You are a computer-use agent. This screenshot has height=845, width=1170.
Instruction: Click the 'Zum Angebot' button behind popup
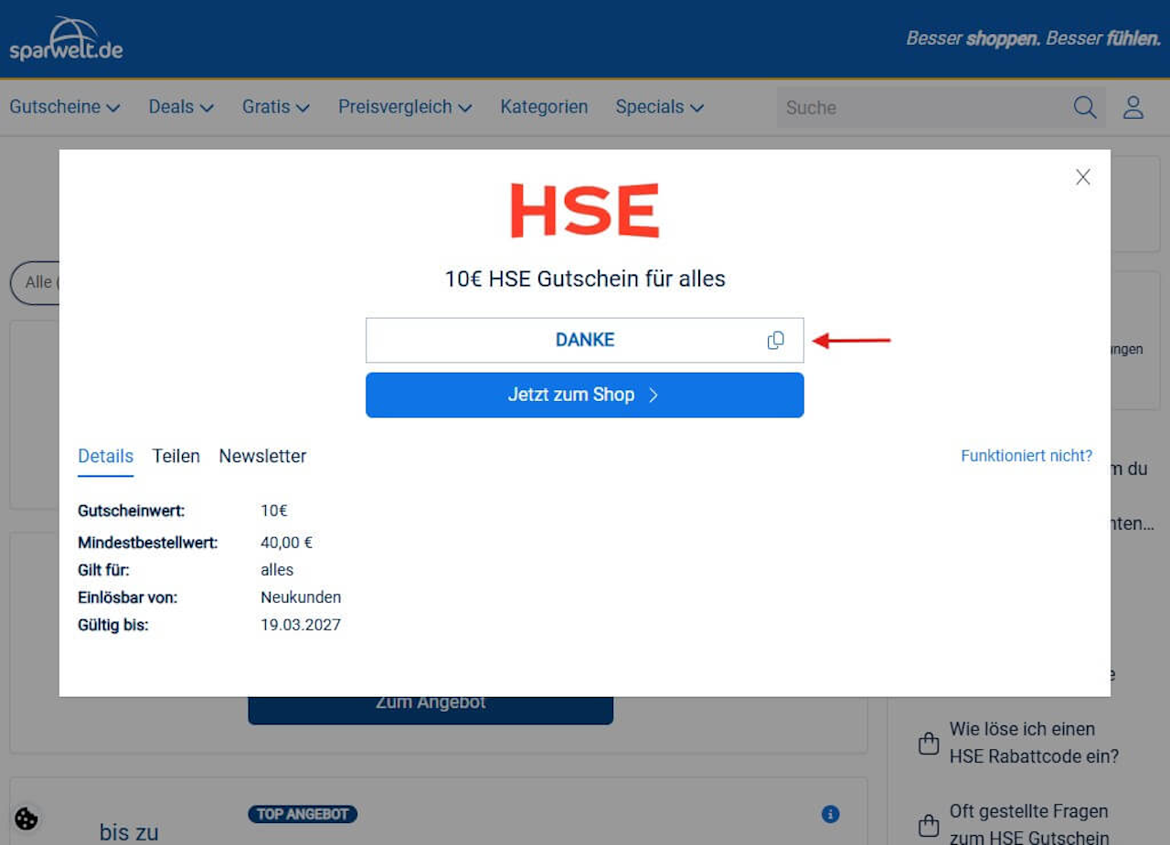click(431, 710)
